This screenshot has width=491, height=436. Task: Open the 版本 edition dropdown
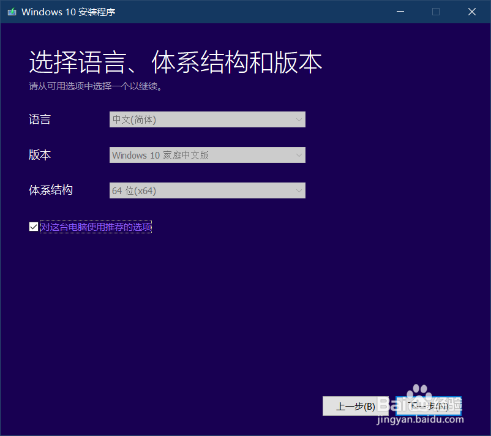point(208,155)
